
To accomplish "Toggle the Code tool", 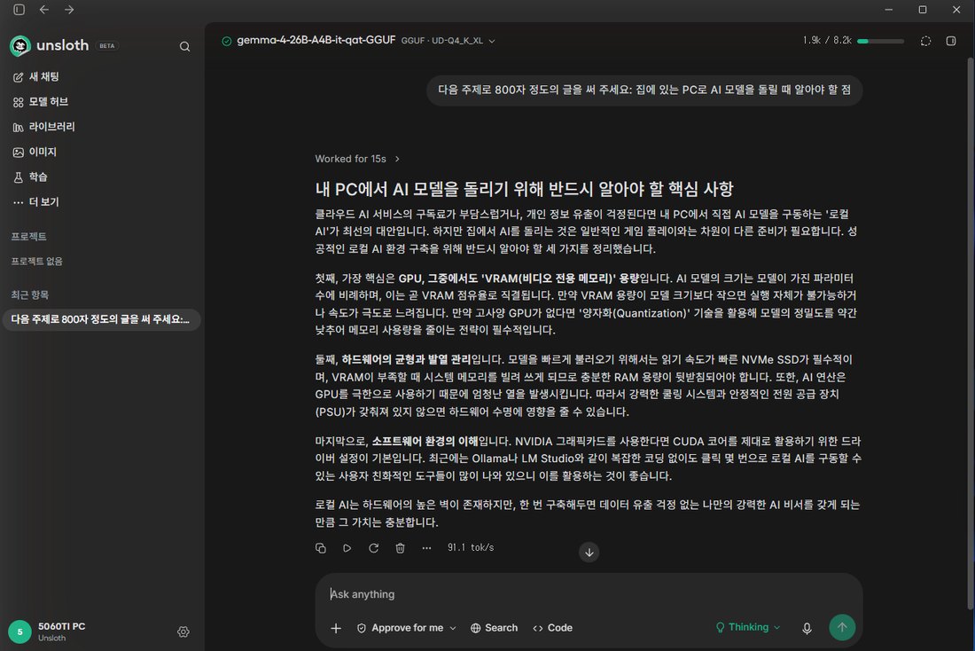I will (553, 628).
